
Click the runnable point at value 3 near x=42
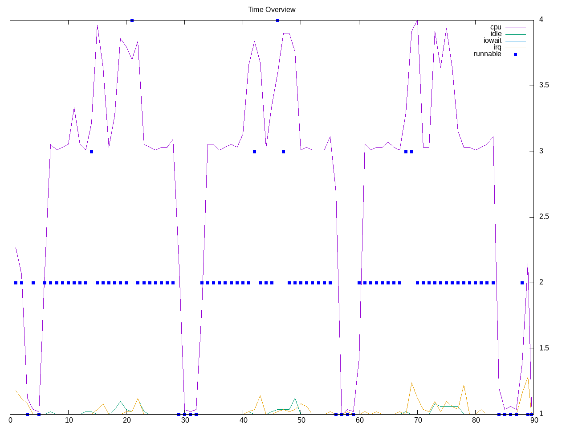(x=254, y=152)
